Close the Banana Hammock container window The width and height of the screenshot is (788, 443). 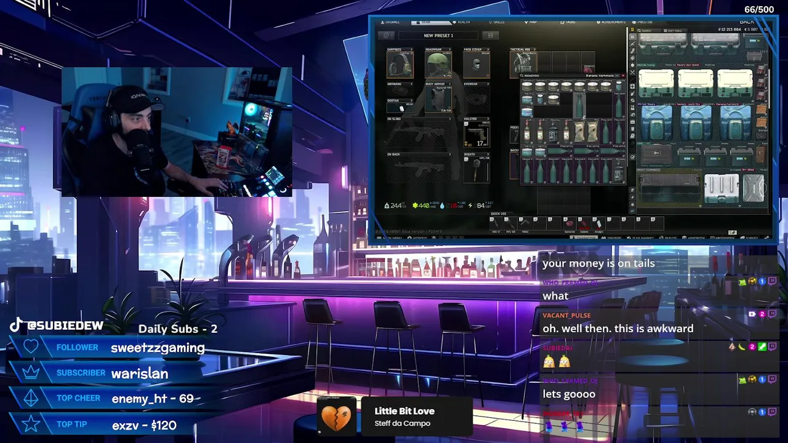[623, 76]
